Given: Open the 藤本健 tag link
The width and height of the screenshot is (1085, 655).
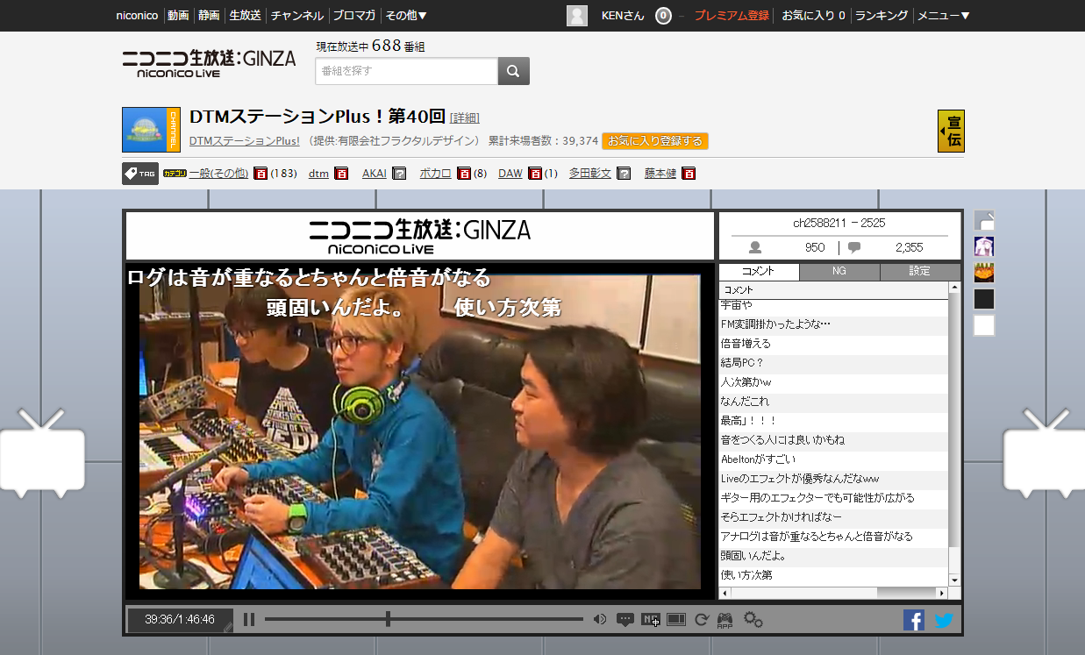Looking at the screenshot, I should pos(660,174).
